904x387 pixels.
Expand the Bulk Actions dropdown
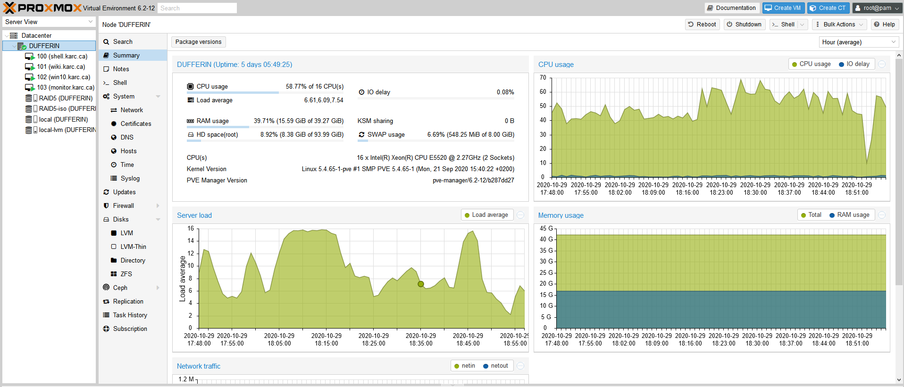839,25
